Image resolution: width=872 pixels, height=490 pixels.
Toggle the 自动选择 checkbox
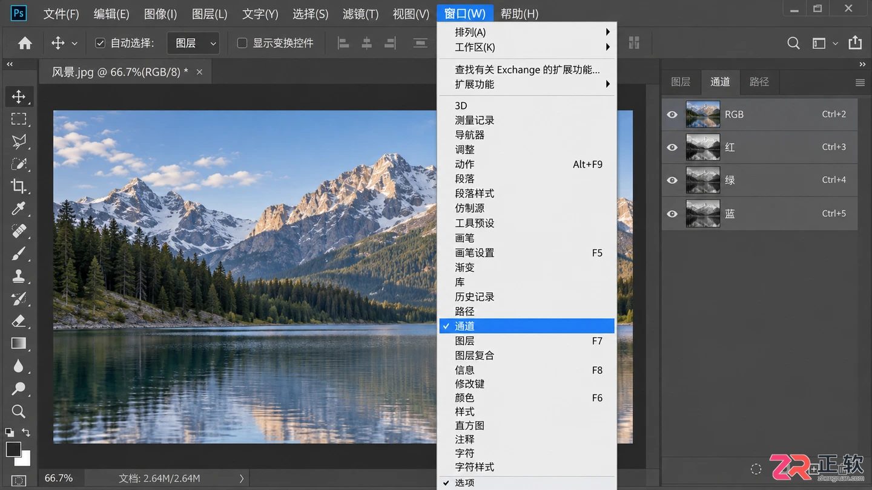[101, 43]
